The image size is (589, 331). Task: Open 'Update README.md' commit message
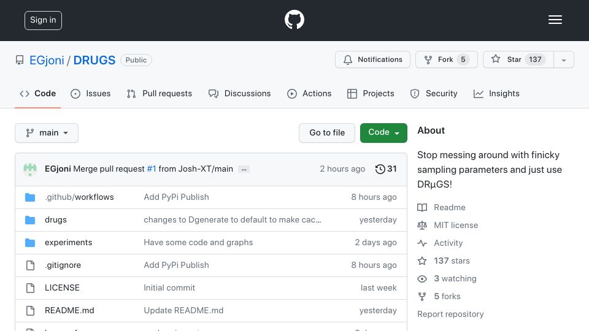click(183, 310)
